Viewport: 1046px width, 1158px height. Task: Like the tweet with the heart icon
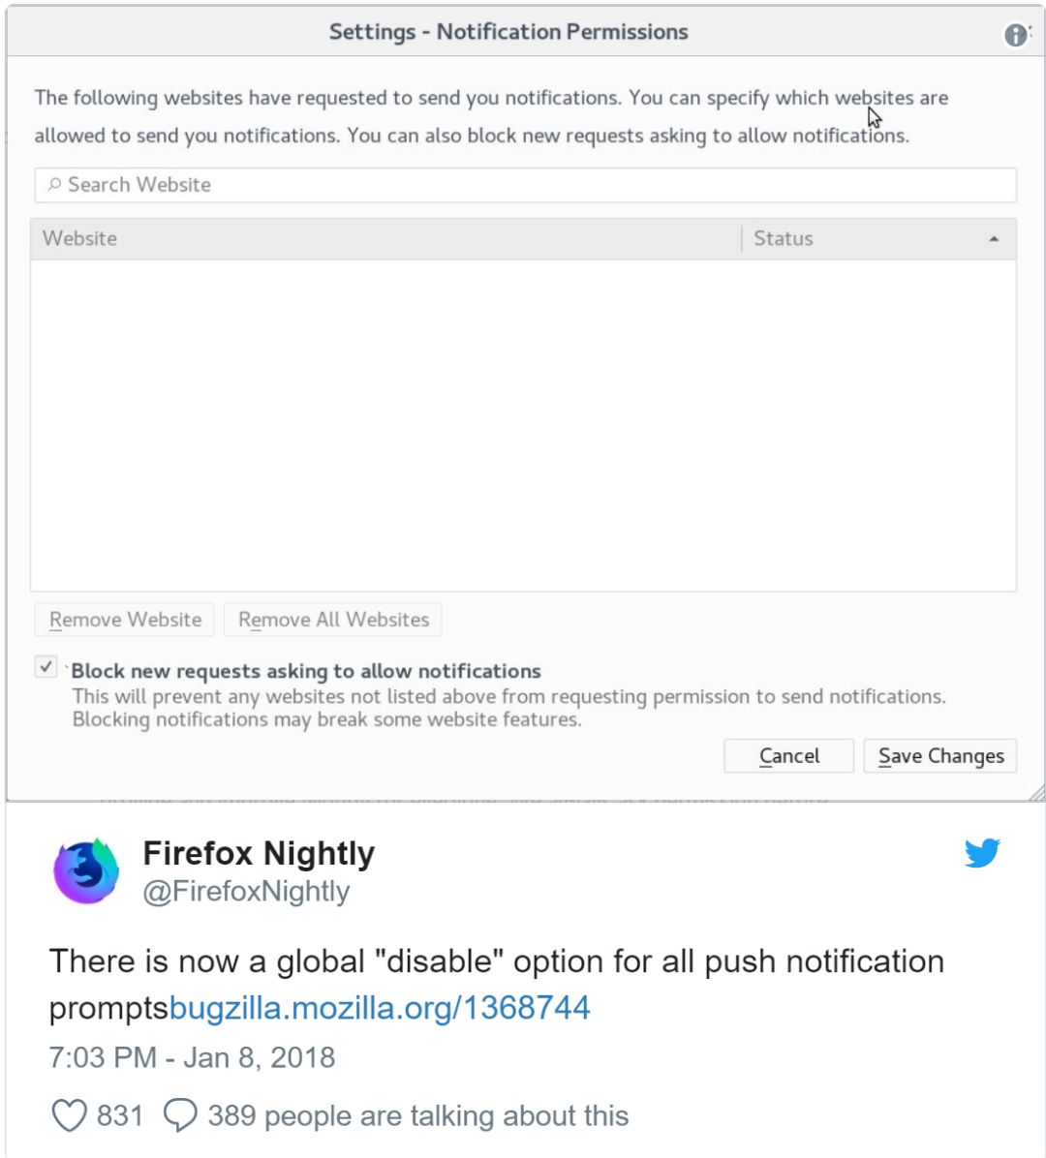tap(69, 1115)
